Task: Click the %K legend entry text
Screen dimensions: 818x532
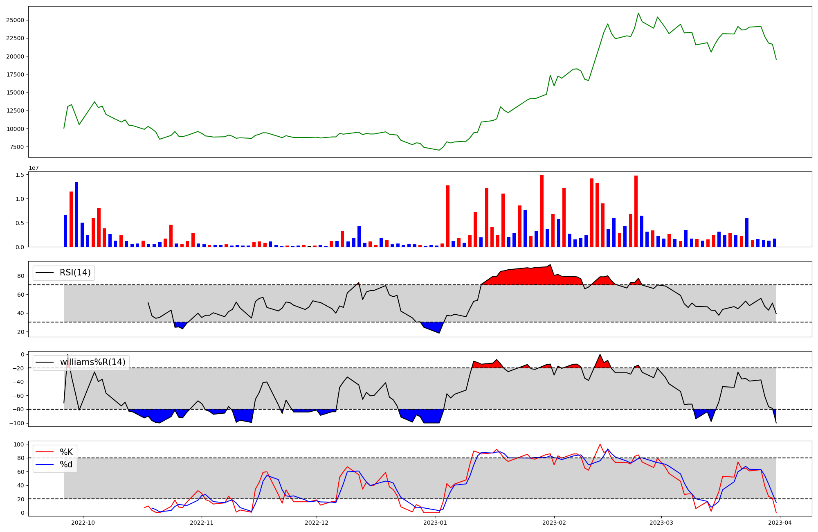Action: (66, 452)
